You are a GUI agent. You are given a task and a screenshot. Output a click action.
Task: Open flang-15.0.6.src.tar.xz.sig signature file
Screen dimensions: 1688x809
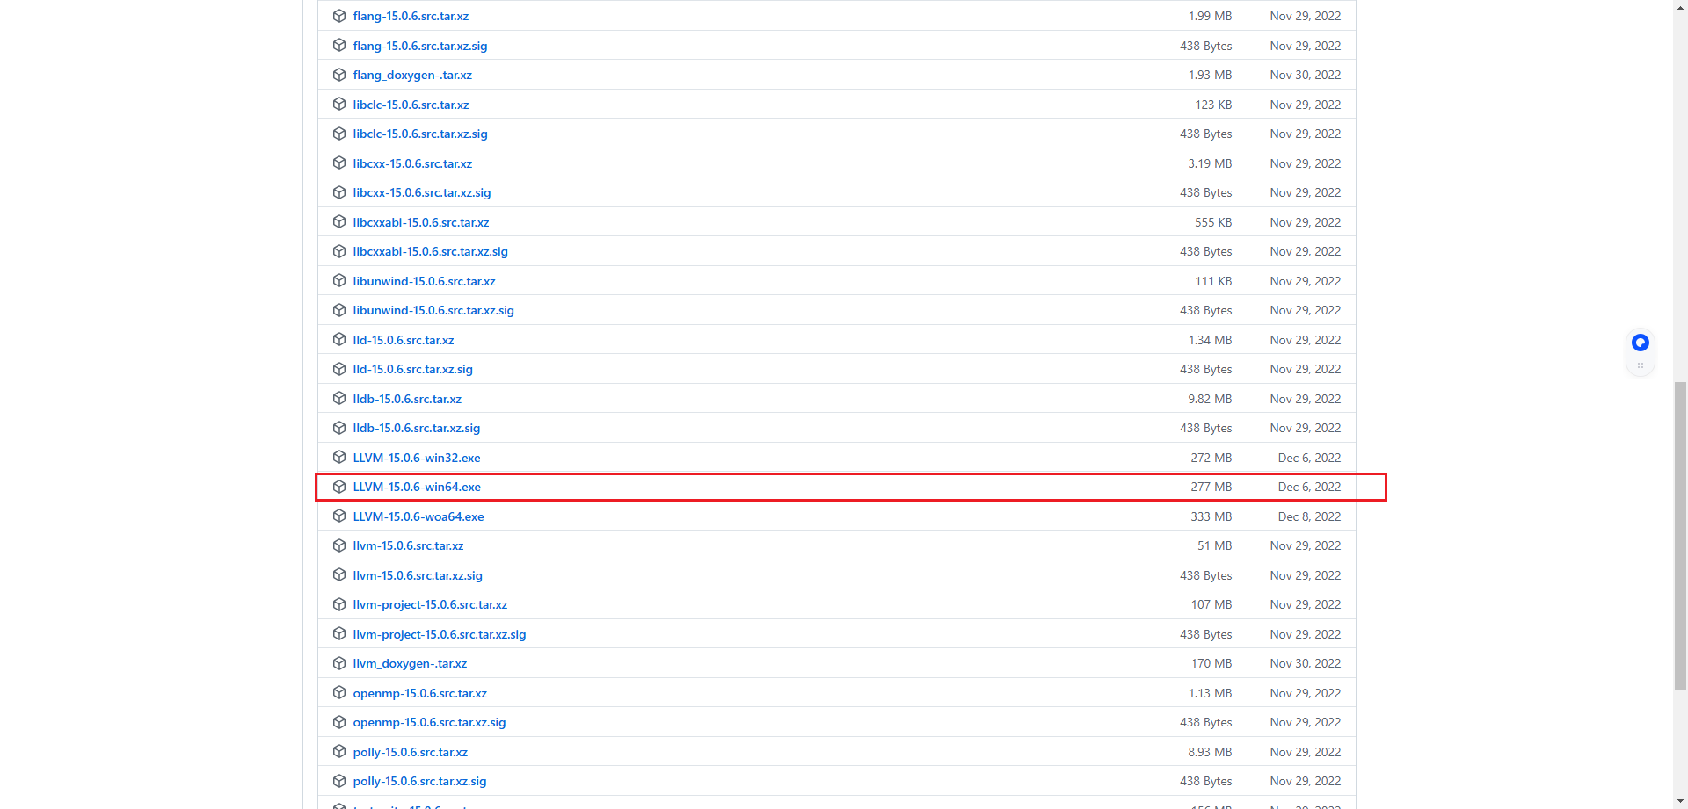[420, 46]
